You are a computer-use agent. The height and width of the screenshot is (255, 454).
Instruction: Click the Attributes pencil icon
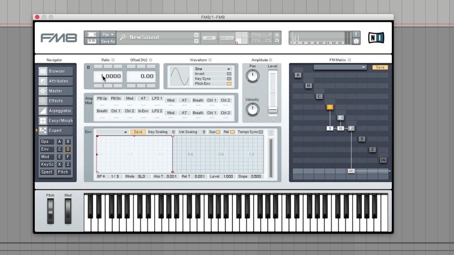(x=43, y=81)
